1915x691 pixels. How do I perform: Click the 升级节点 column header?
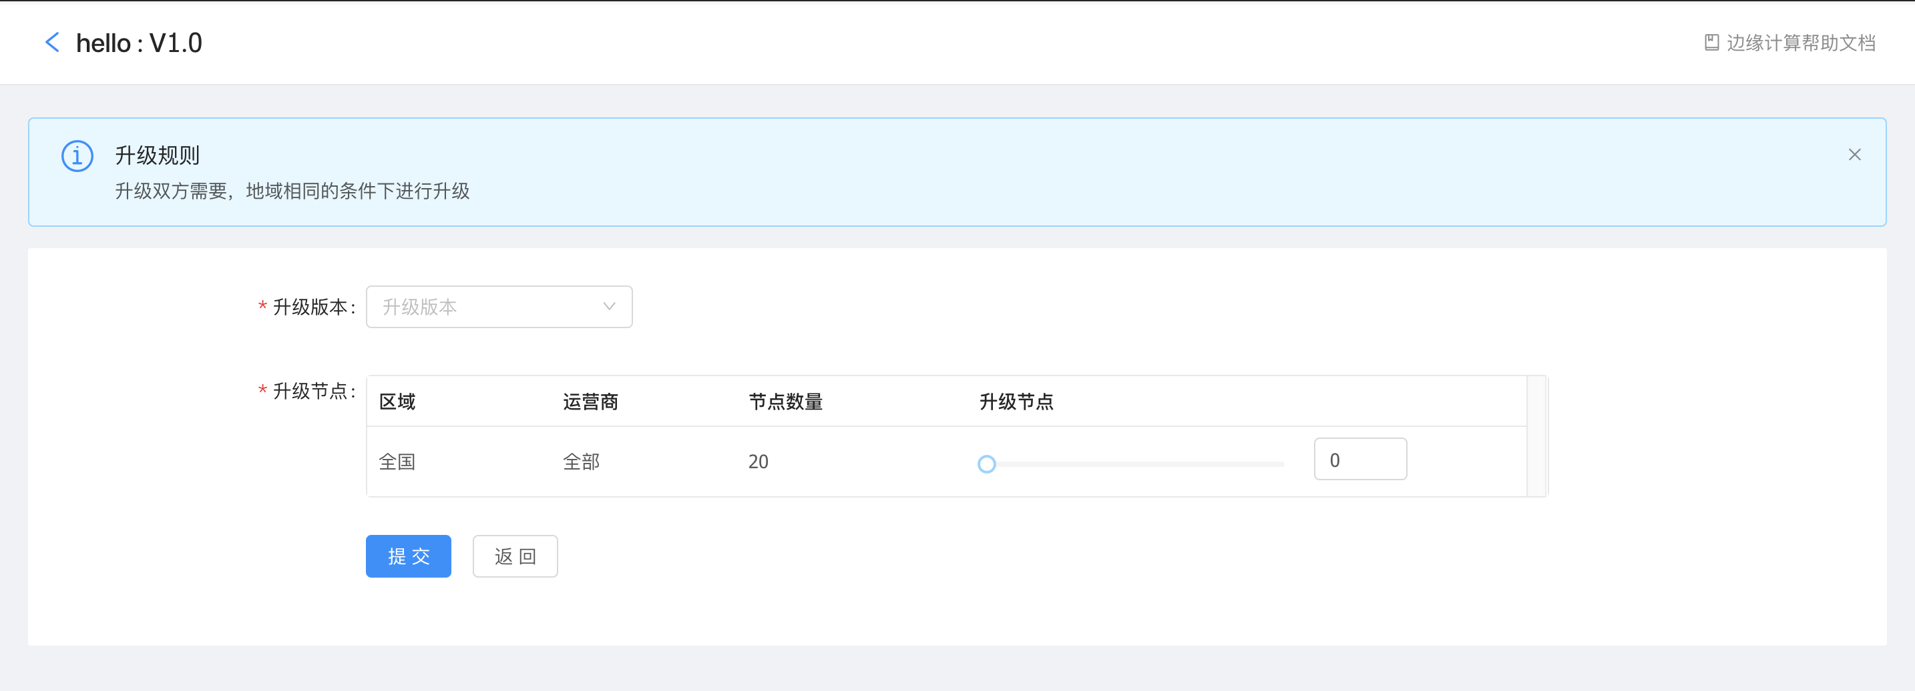(x=1016, y=402)
